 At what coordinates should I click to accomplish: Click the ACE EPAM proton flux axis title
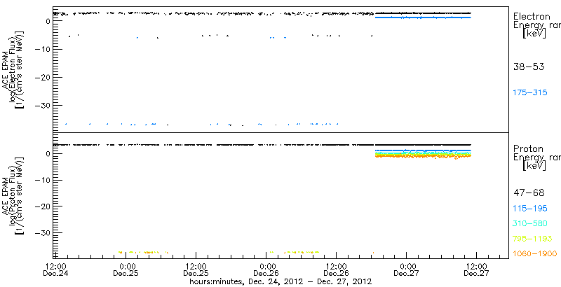pyautogui.click(x=12, y=195)
